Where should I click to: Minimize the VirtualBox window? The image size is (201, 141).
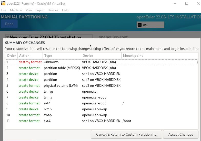[x=175, y=4]
